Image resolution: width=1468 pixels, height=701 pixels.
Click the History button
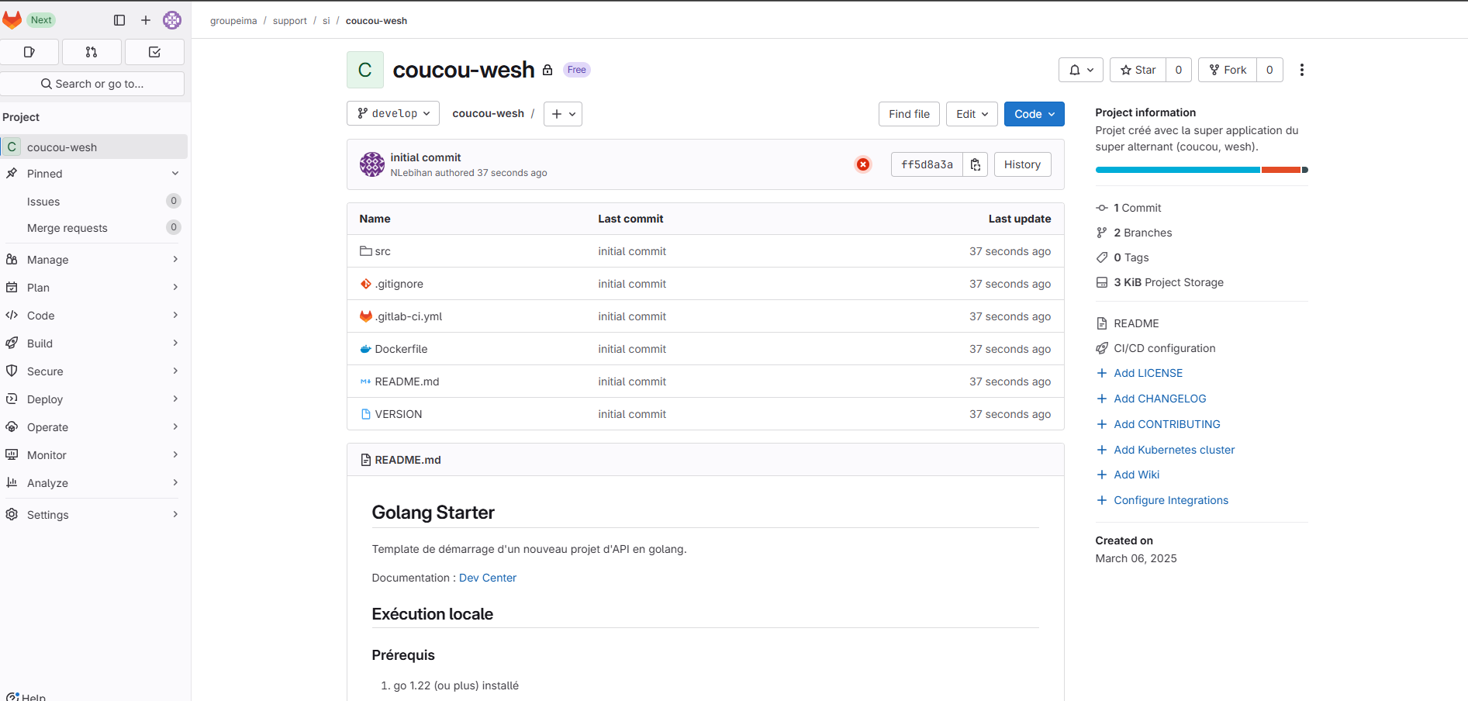pos(1022,164)
